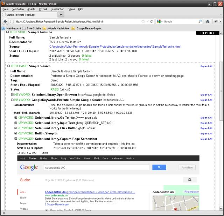Open a new tab with the plus button
The image size is (224, 216).
coord(61,14)
